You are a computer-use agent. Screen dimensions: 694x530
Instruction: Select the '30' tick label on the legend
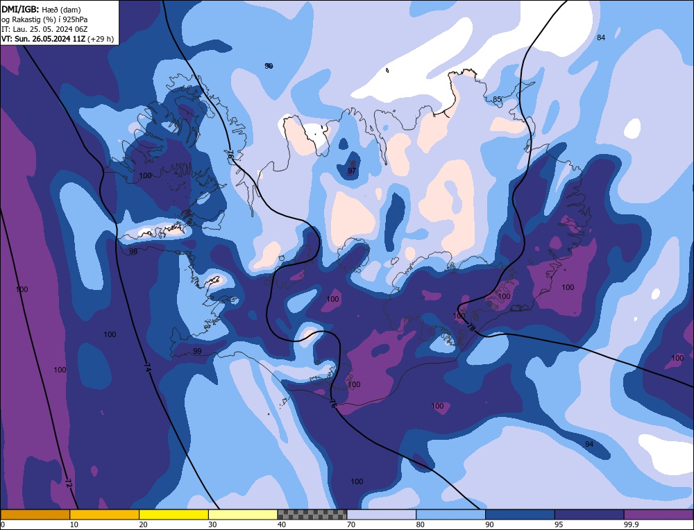[x=212, y=524]
